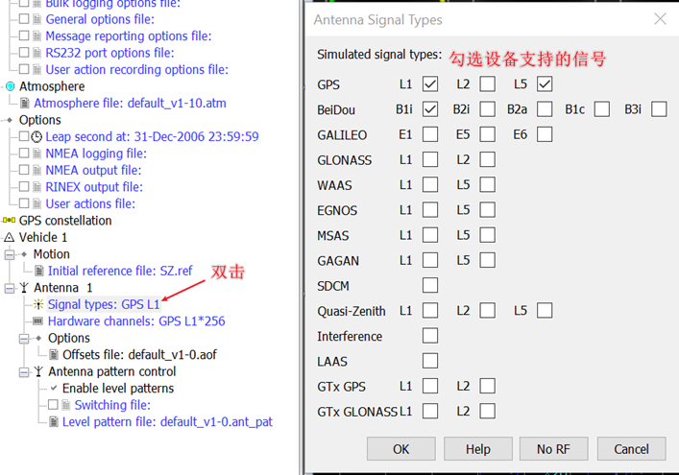Click the Atmosphere cyan circle icon
679x475 pixels.
[x=10, y=86]
